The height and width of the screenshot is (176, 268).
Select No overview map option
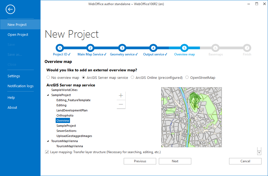(x=48, y=78)
